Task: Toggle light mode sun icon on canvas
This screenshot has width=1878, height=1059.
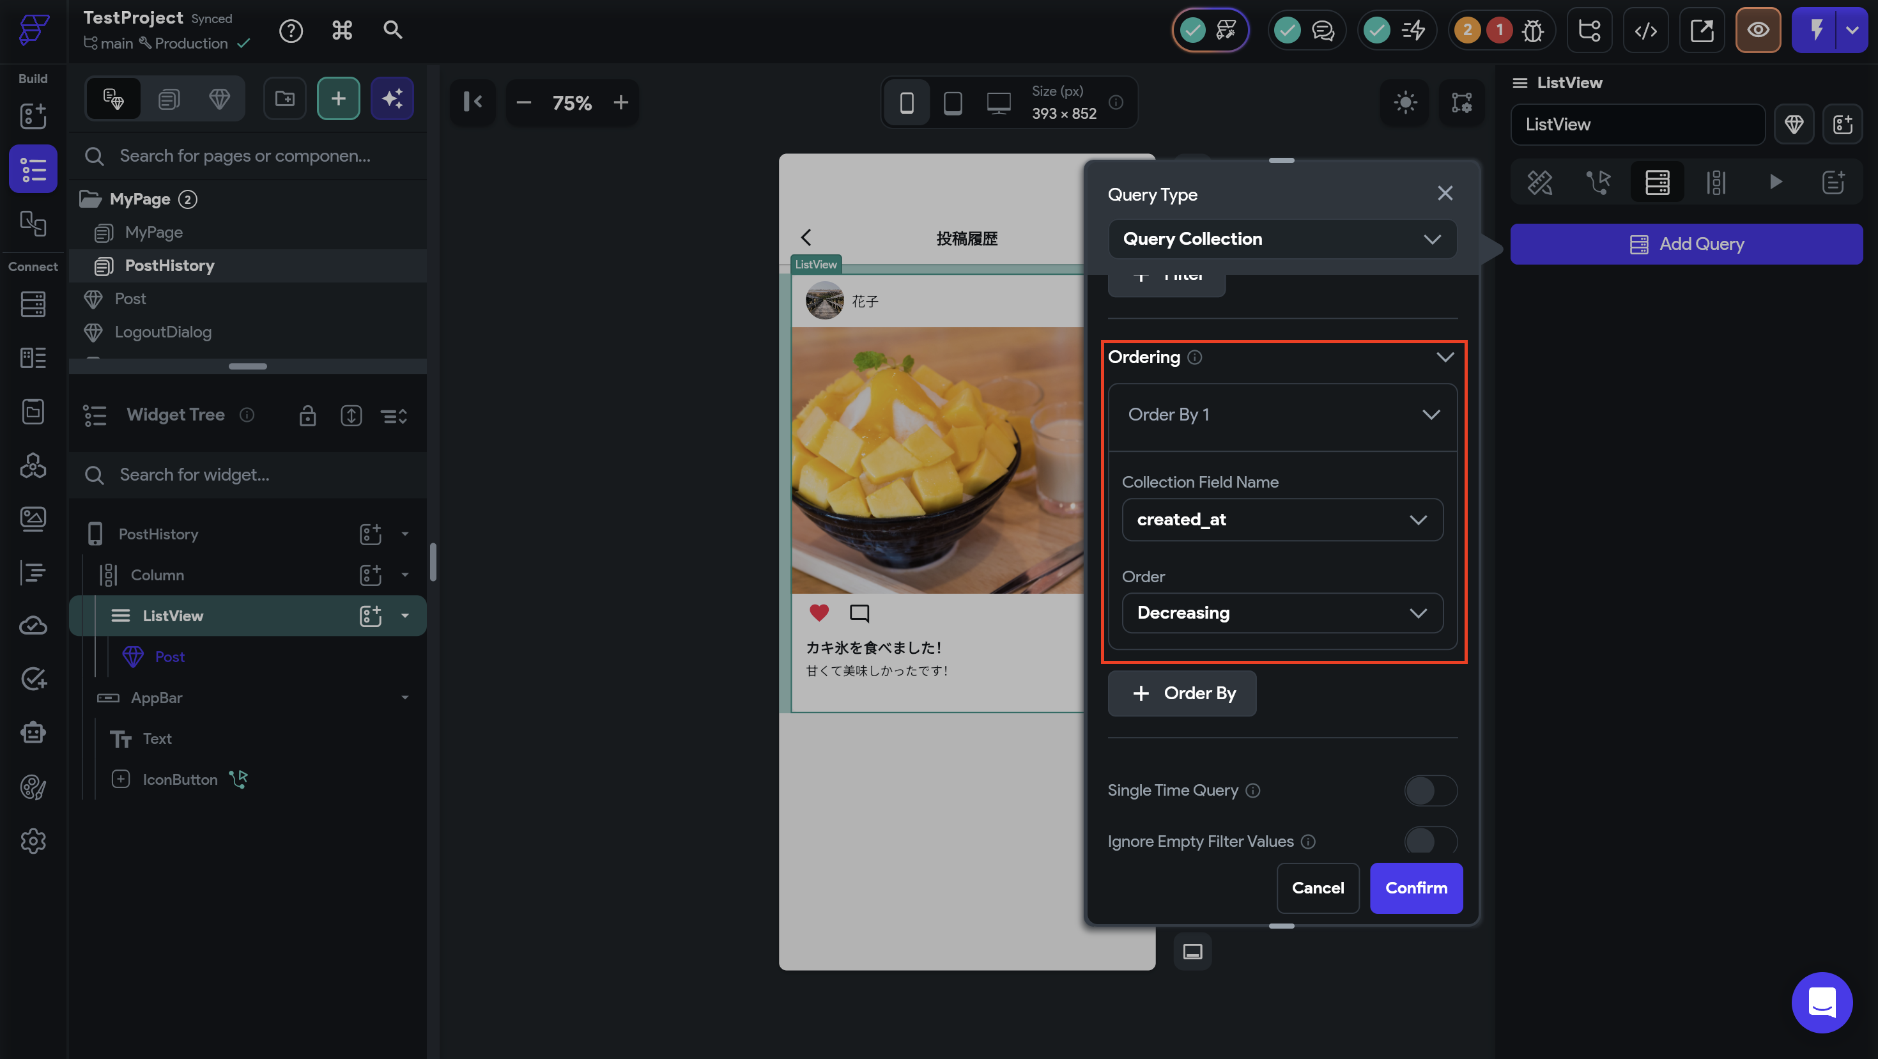Action: tap(1405, 102)
